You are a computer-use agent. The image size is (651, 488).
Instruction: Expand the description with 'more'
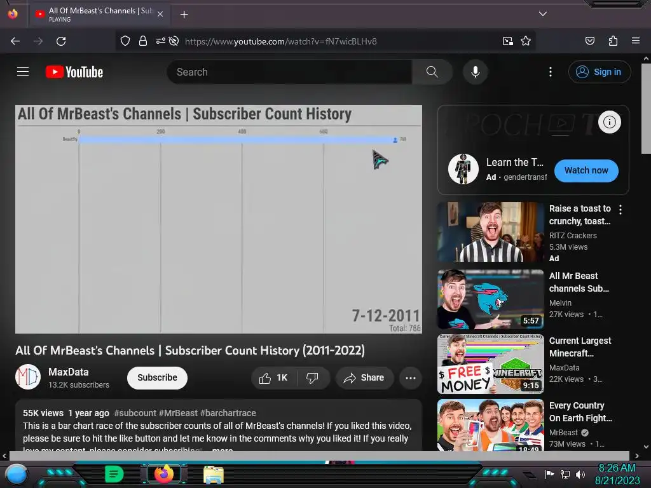point(223,449)
